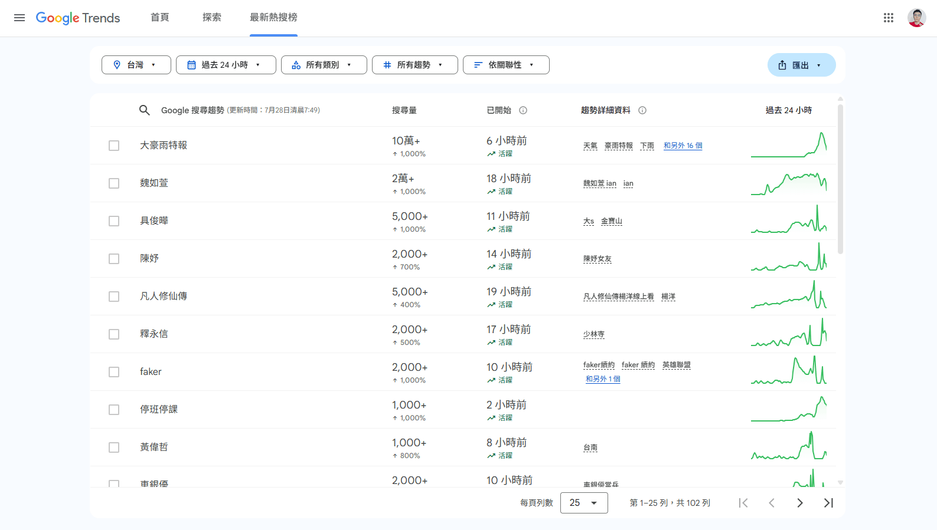Click the 大s related query
Viewport: 937px width, 530px height.
[x=589, y=221]
